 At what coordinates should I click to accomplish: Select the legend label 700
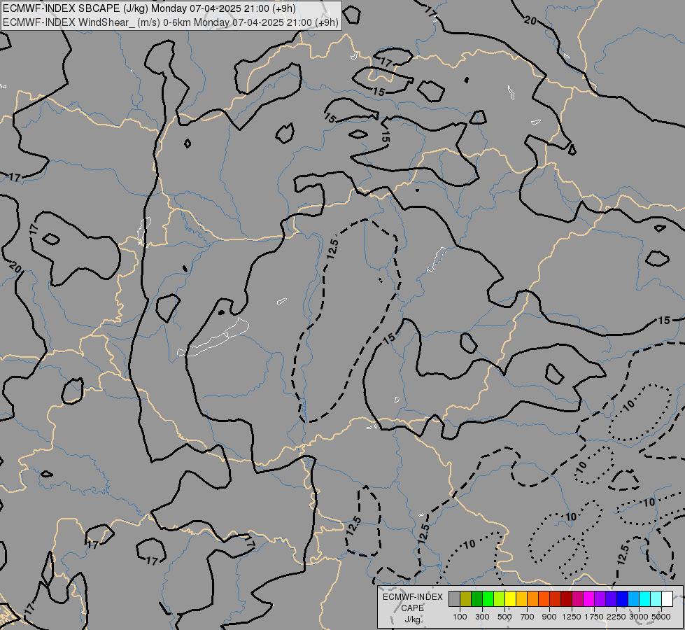(x=528, y=617)
